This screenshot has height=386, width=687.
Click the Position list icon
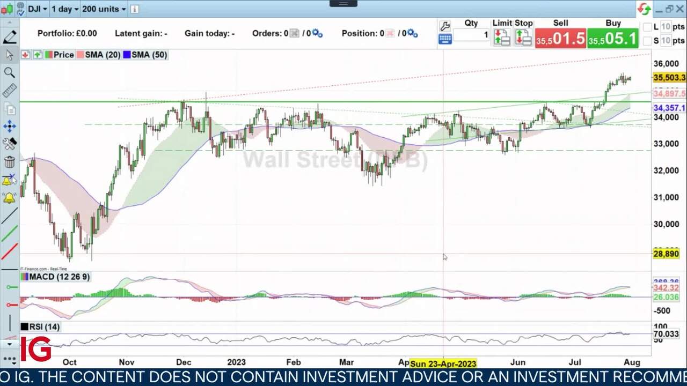tap(390, 33)
